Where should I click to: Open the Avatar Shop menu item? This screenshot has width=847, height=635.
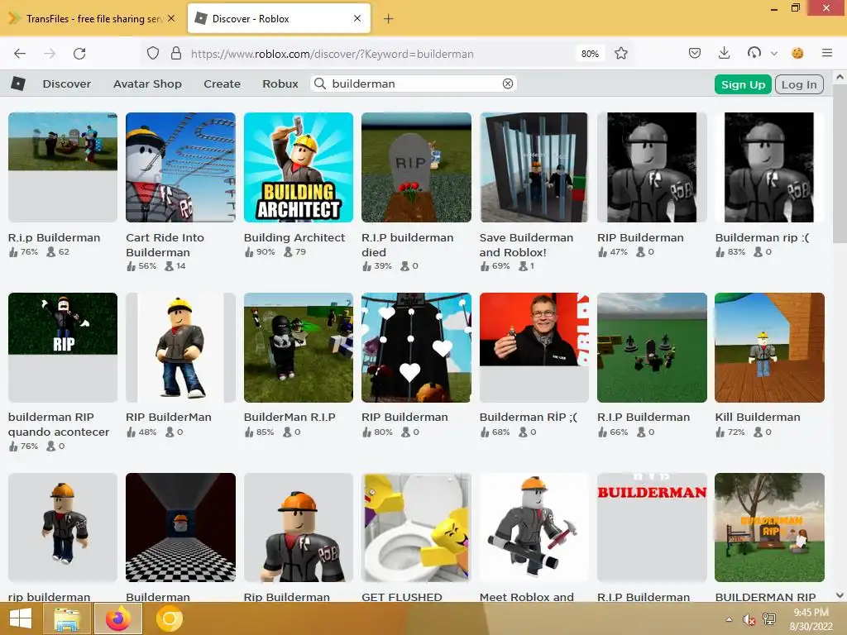pyautogui.click(x=147, y=84)
